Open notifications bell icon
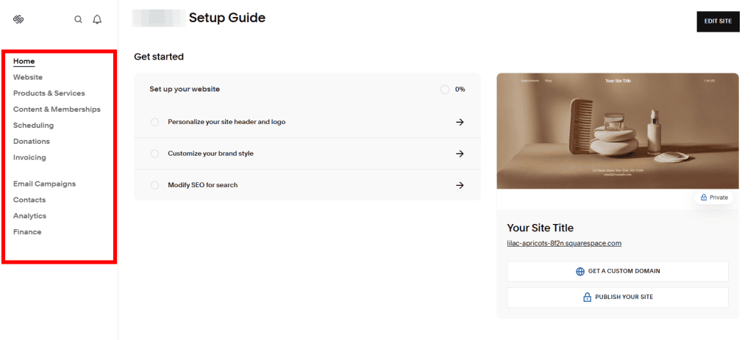 click(97, 20)
